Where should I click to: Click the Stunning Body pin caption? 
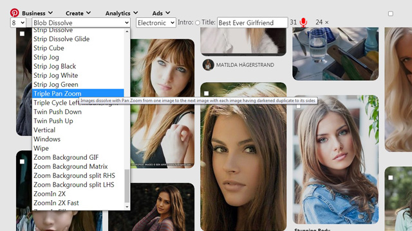312,230
